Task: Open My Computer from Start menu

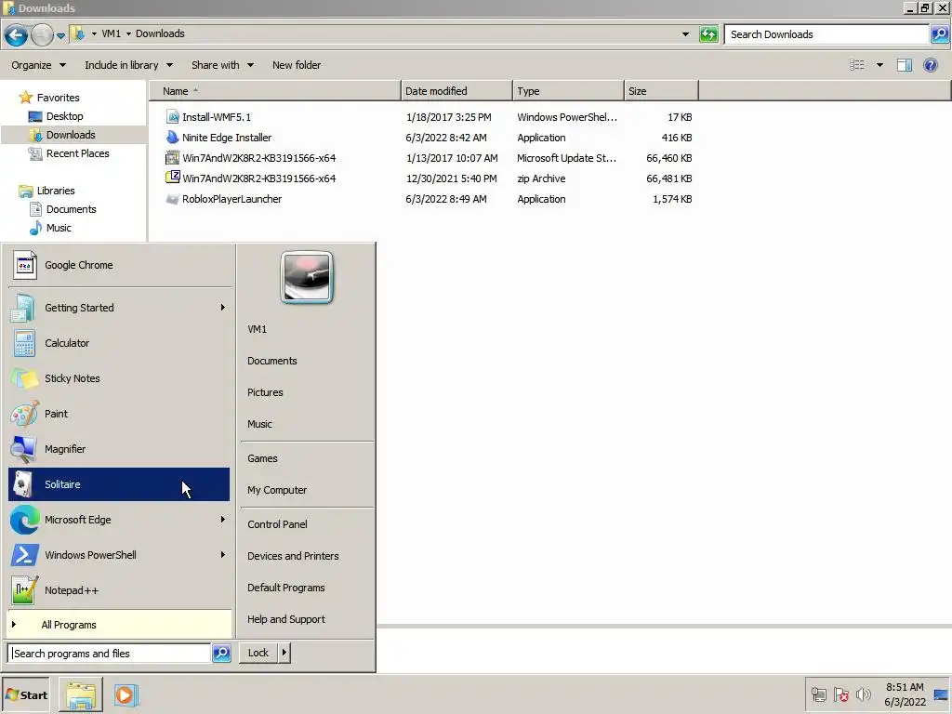Action: [277, 490]
